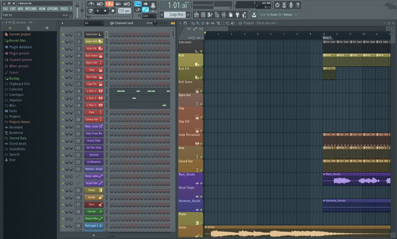The height and width of the screenshot is (239, 397).
Task: Click the browser files page icon
Action: (28, 28)
